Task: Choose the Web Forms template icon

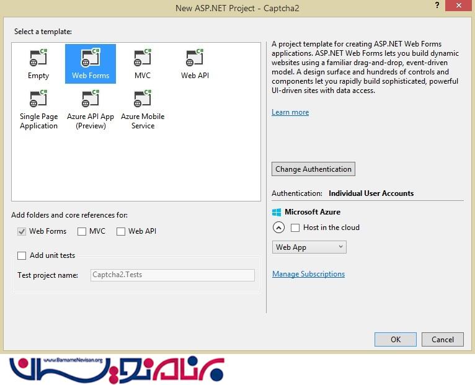Action: (x=90, y=60)
